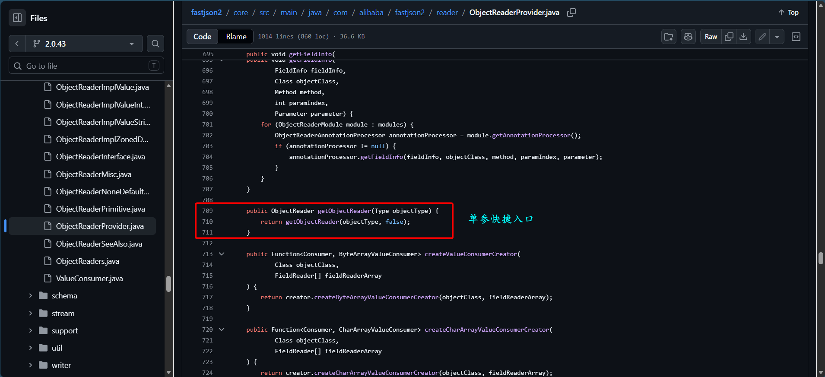Open ObjectReaders.java file
Image resolution: width=825 pixels, height=377 pixels.
tap(88, 261)
